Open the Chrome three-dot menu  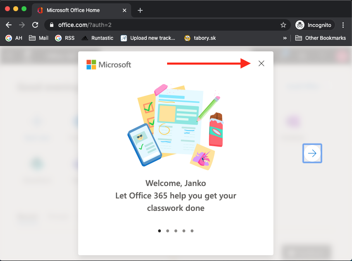click(343, 25)
